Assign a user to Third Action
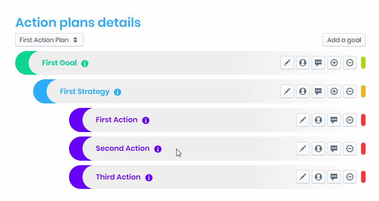This screenshot has width=379, height=201. point(318,177)
